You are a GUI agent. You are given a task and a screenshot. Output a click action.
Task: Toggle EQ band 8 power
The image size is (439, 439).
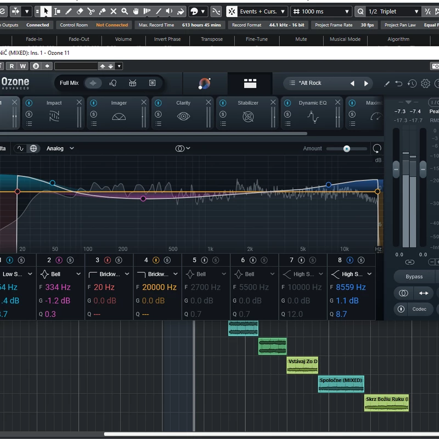[350, 260]
